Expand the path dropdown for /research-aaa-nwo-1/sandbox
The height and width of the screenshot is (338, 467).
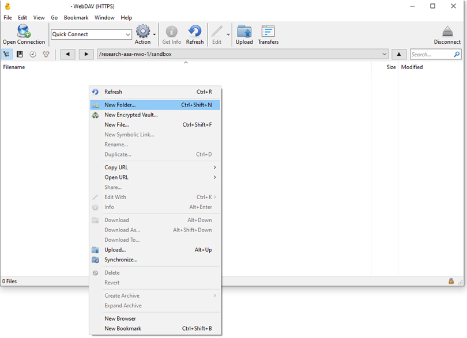(x=385, y=54)
